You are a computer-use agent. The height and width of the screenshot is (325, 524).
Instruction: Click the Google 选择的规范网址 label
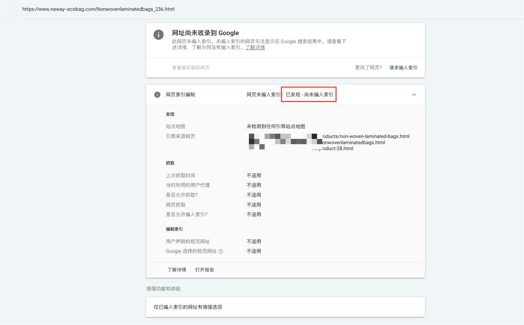coord(191,251)
